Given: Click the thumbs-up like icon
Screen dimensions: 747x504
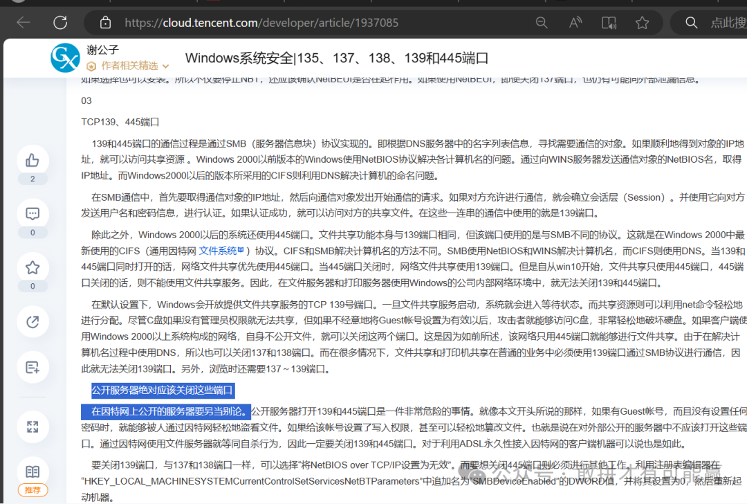Looking at the screenshot, I should pyautogui.click(x=32, y=161).
